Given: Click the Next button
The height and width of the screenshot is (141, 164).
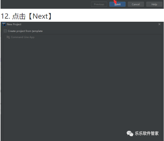Looking at the screenshot, I should tap(117, 4).
